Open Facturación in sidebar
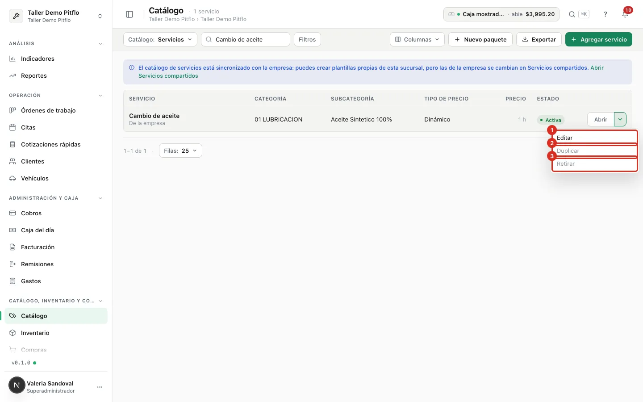Image resolution: width=643 pixels, height=402 pixels. pos(56,247)
